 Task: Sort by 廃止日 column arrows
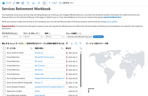pos(81,48)
